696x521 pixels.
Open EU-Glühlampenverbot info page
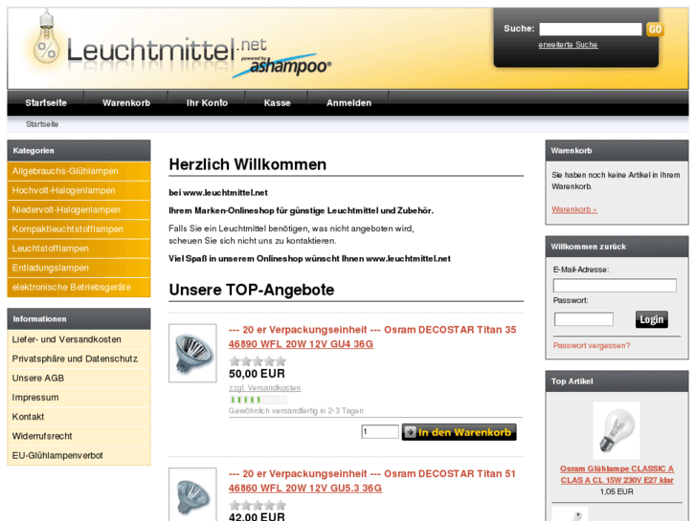79,456
